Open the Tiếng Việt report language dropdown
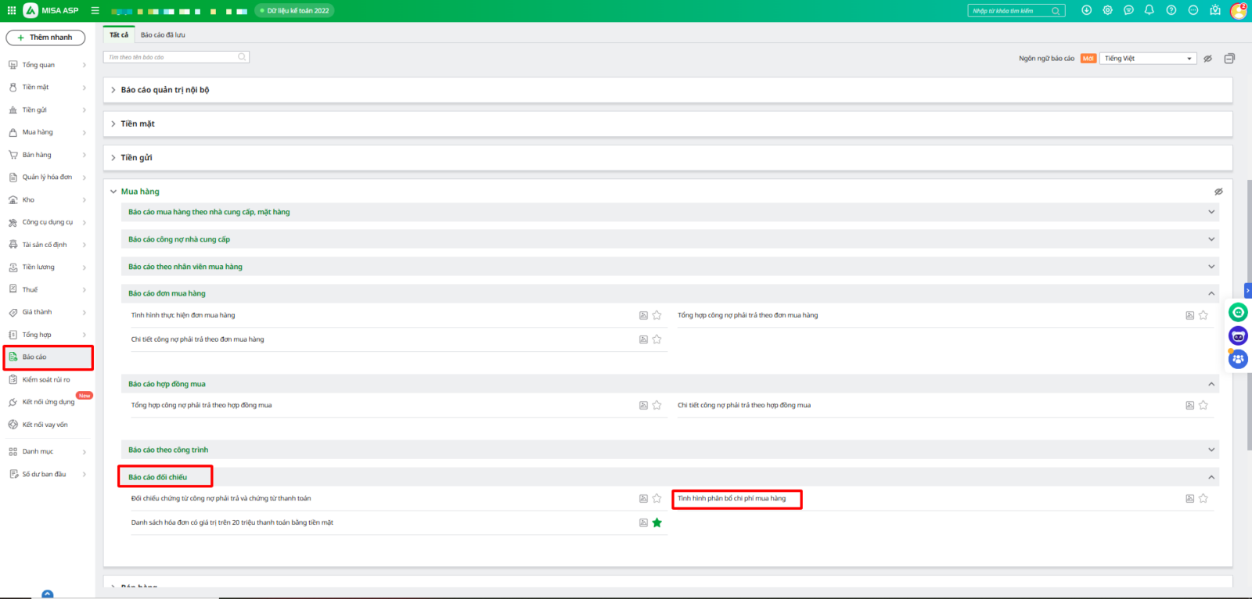The image size is (1252, 599). pos(1147,59)
